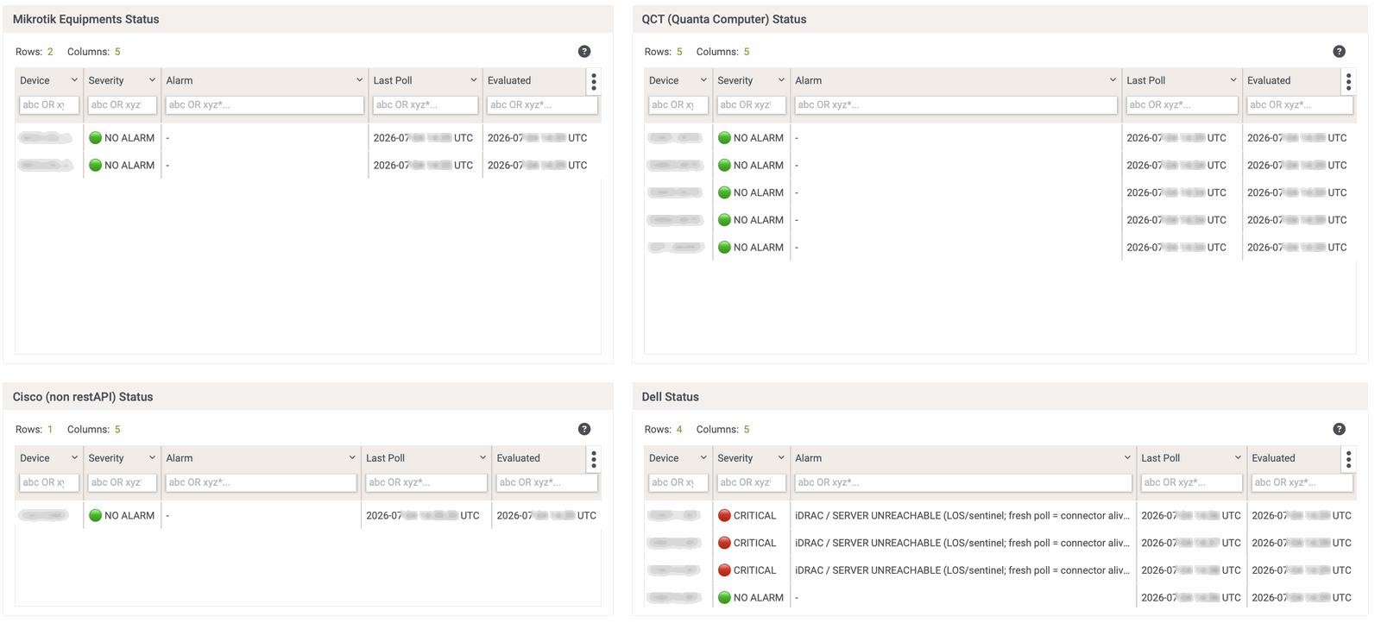Expand Device column dropdown in Dell table
Screen dimensions: 1381x623
pyautogui.click(x=703, y=458)
